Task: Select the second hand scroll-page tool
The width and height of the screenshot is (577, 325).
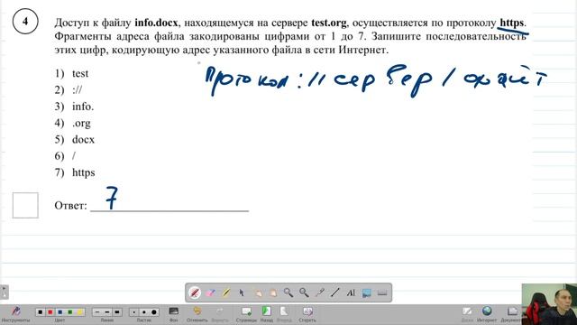Action: tap(272, 292)
